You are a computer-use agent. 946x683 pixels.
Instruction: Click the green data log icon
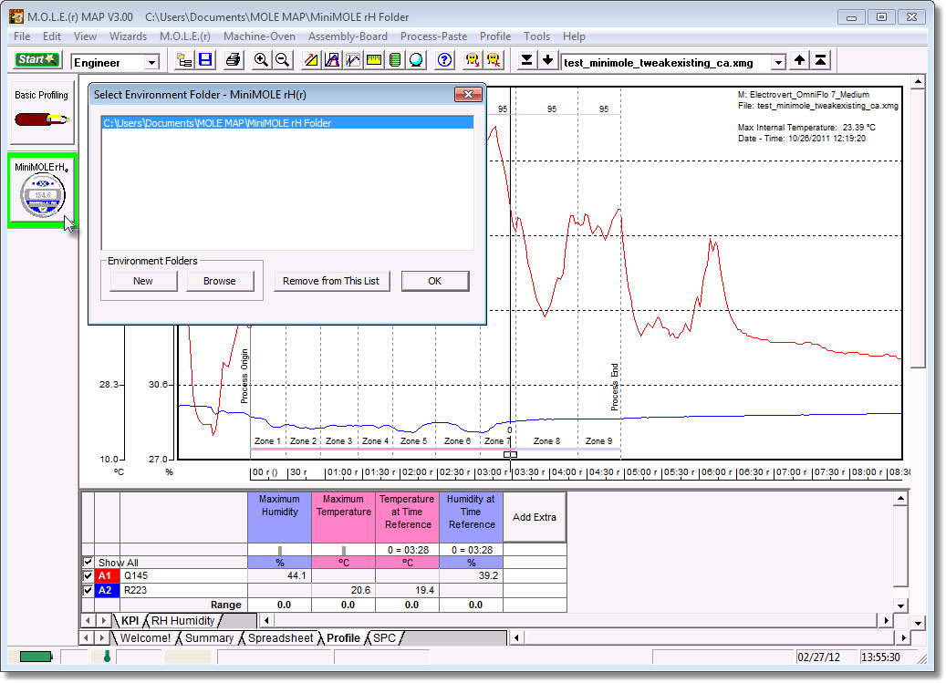click(x=395, y=60)
